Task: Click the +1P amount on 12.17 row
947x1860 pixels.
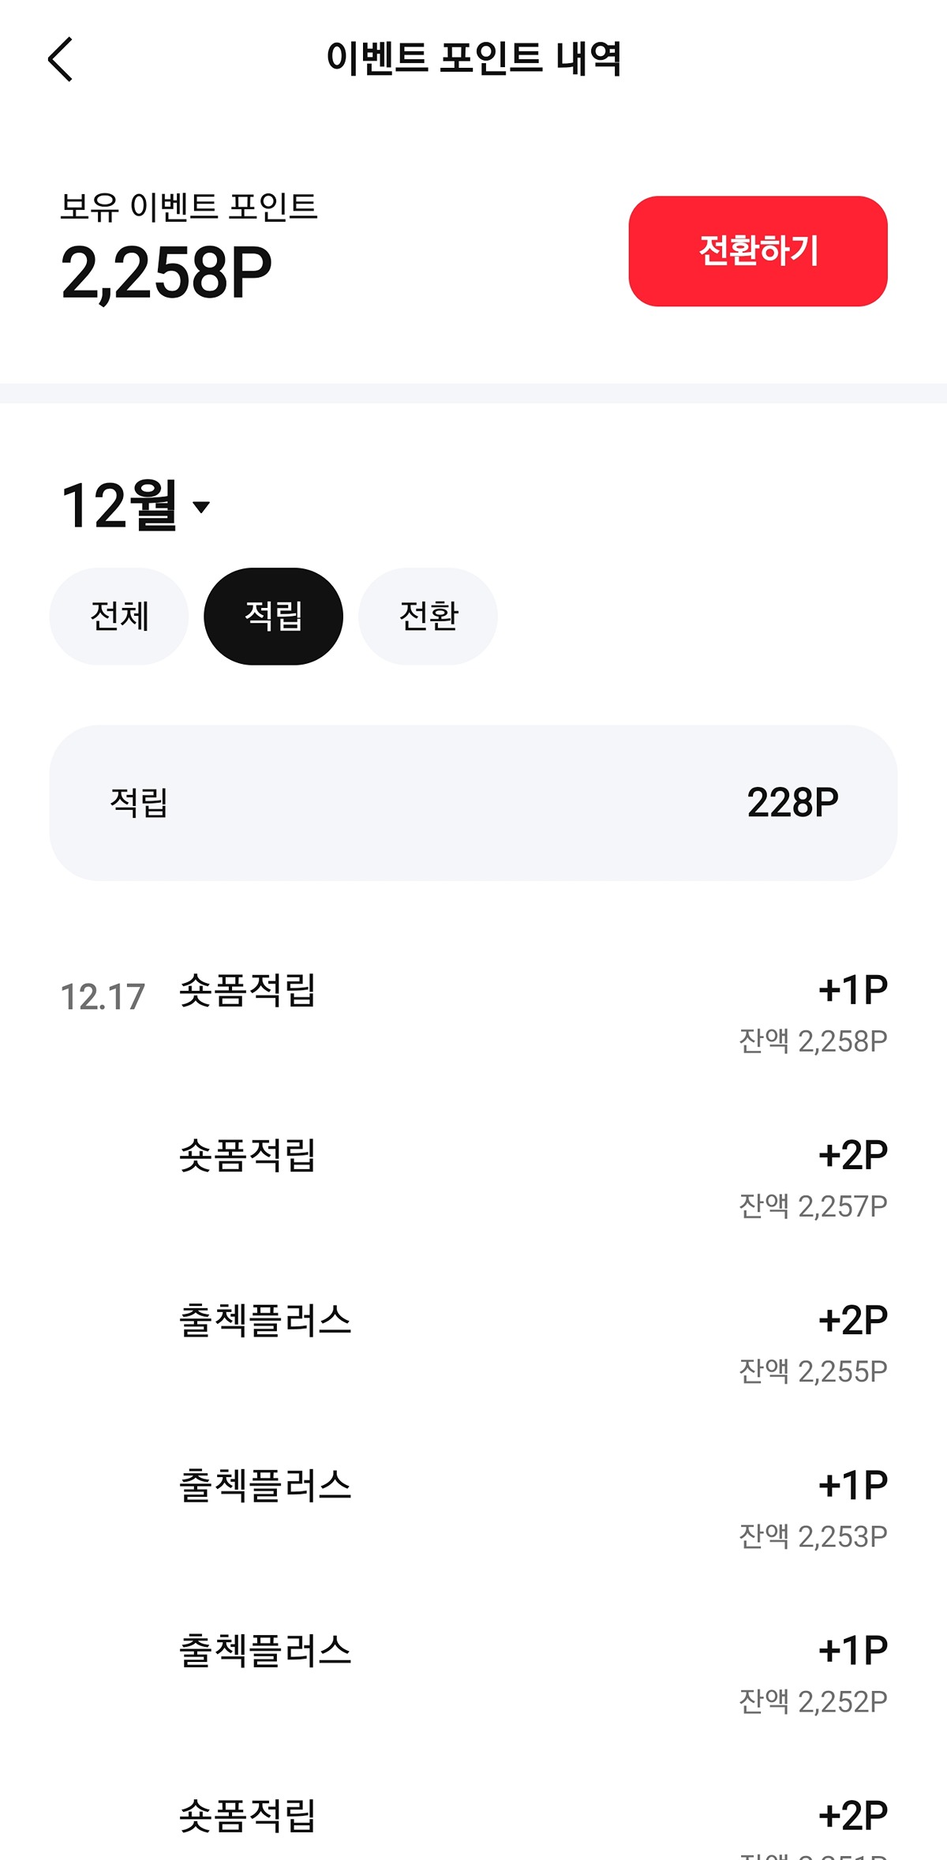Action: [x=853, y=990]
